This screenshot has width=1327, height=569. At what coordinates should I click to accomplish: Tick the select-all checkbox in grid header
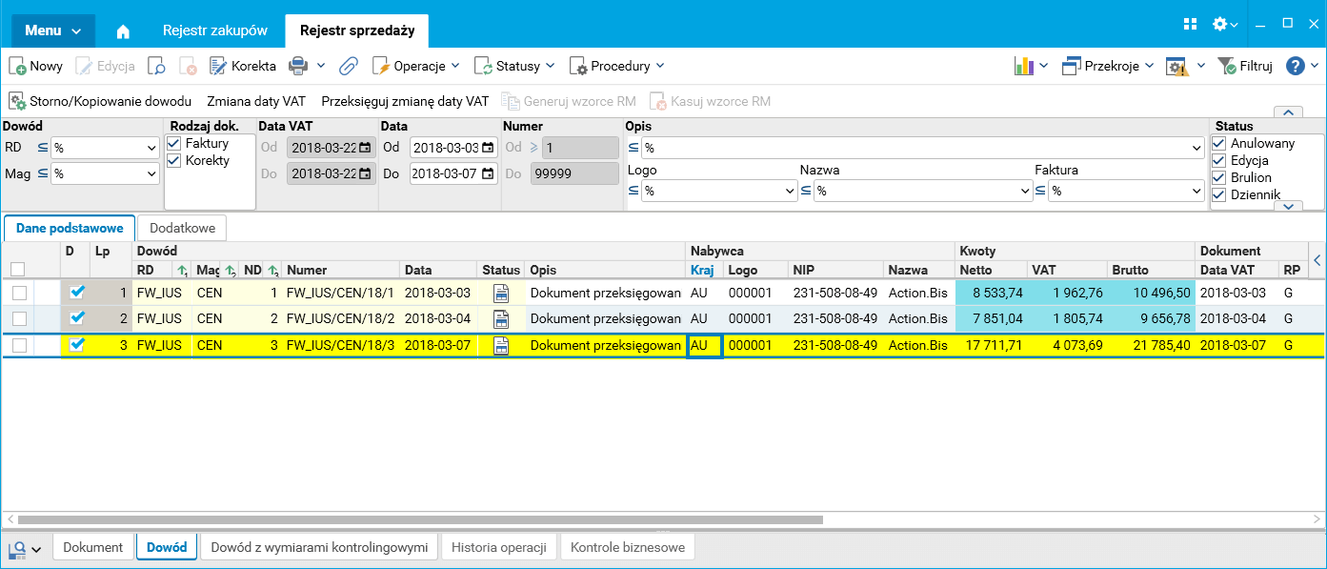pyautogui.click(x=17, y=270)
